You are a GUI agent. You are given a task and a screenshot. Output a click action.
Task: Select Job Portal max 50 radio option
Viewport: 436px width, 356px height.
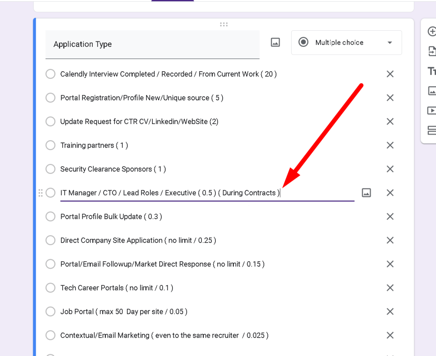pos(50,312)
